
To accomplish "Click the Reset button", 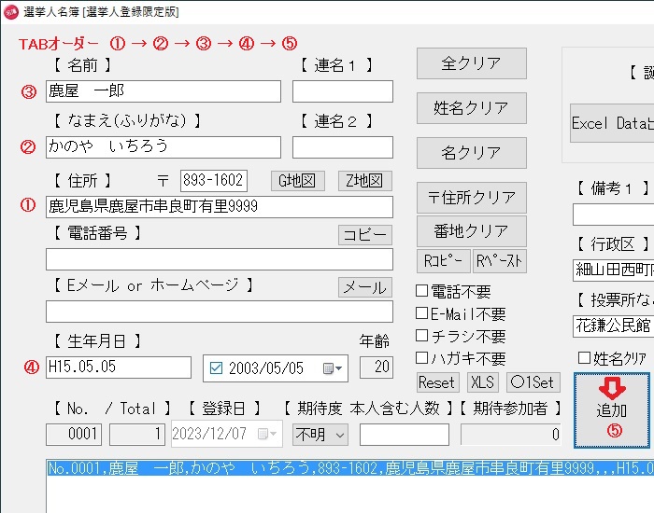I will (x=436, y=382).
